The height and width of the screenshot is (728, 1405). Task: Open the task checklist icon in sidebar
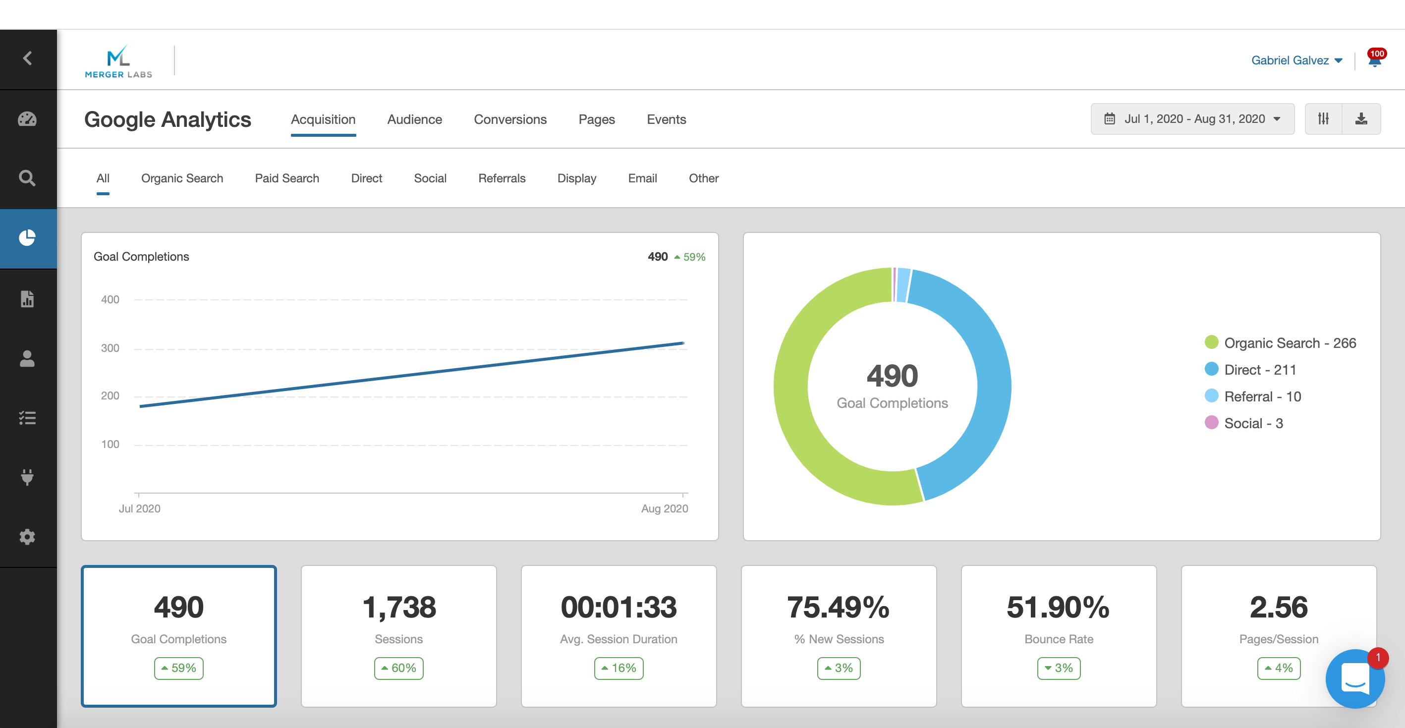27,418
